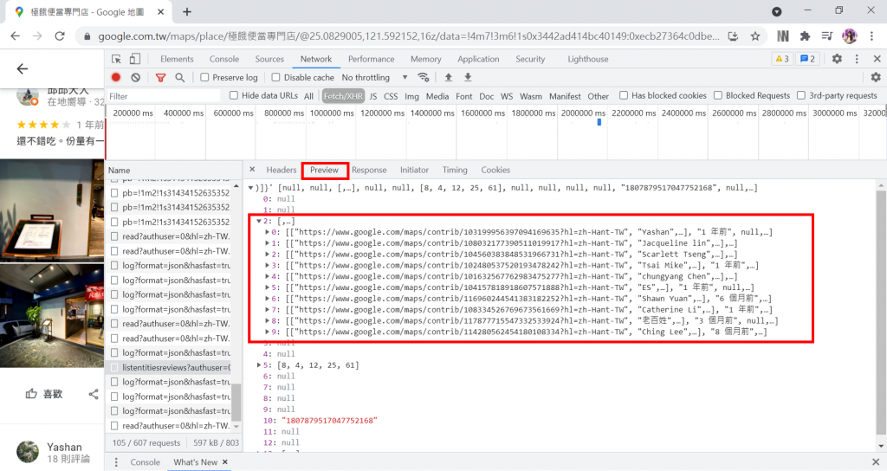
Task: Check Blocked Requests option
Action: [718, 95]
